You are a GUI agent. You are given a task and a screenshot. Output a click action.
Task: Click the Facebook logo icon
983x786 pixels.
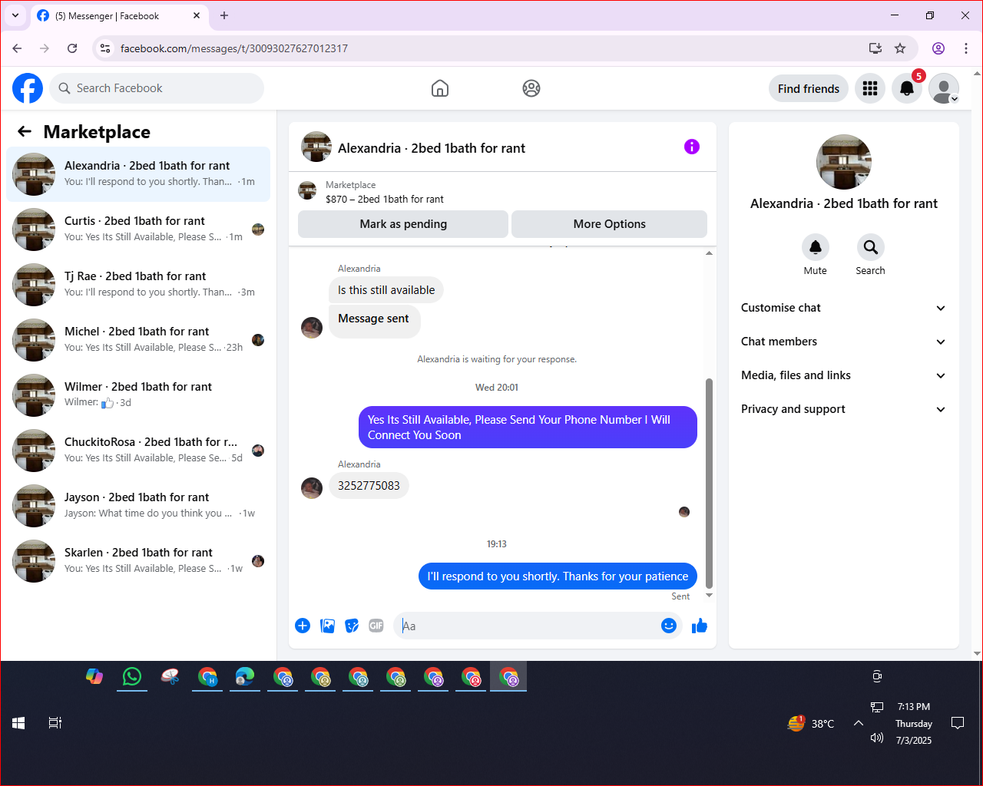click(x=28, y=88)
